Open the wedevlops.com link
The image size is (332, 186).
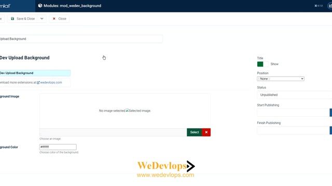click(x=51, y=83)
